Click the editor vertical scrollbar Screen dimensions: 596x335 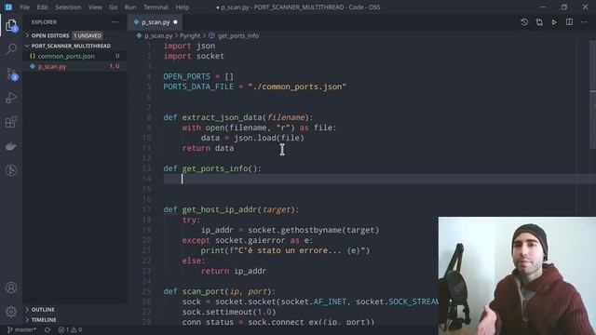[x=592, y=95]
